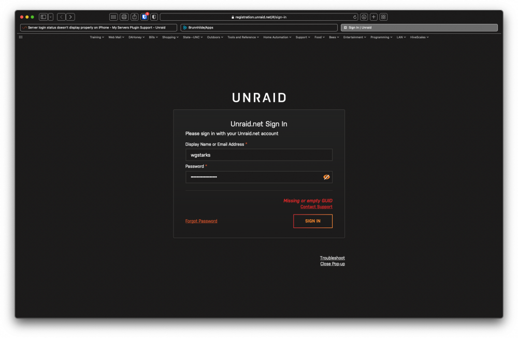Click the Display Name or Email field
Image resolution: width=518 pixels, height=338 pixels.
click(258, 155)
